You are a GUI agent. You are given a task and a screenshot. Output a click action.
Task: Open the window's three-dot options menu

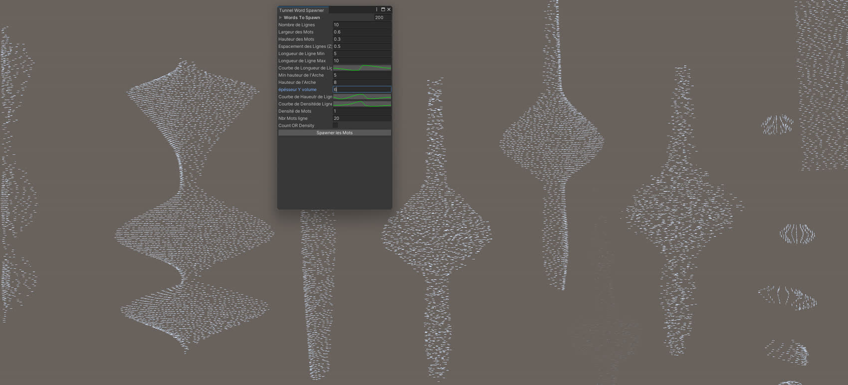(x=377, y=9)
